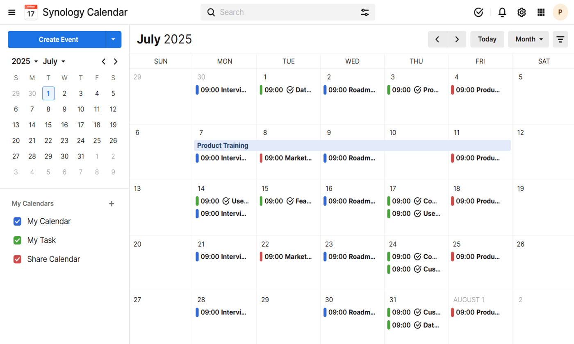Open the 2025 year dropdown in sidebar
Screen dimensions: 574x344
coord(25,61)
